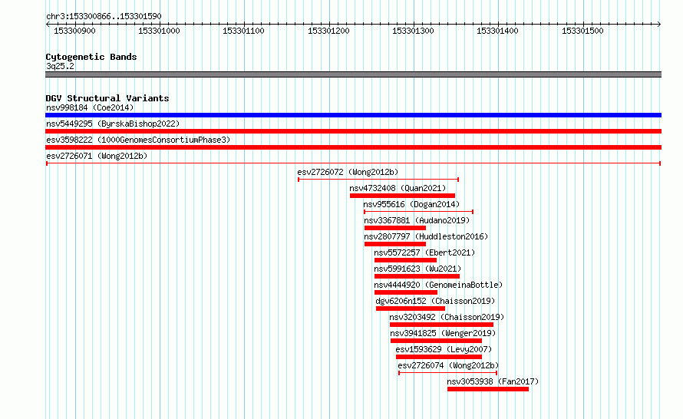
Task: Click ruler position 153301300
Action: click(x=413, y=31)
